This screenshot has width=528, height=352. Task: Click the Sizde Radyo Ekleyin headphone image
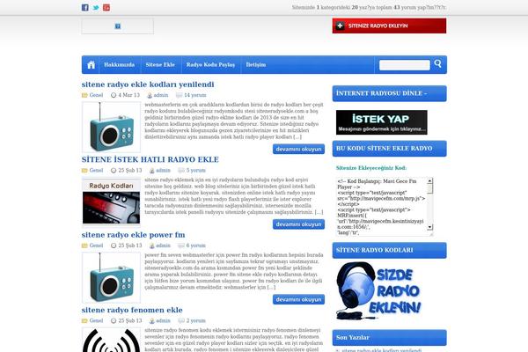378,290
